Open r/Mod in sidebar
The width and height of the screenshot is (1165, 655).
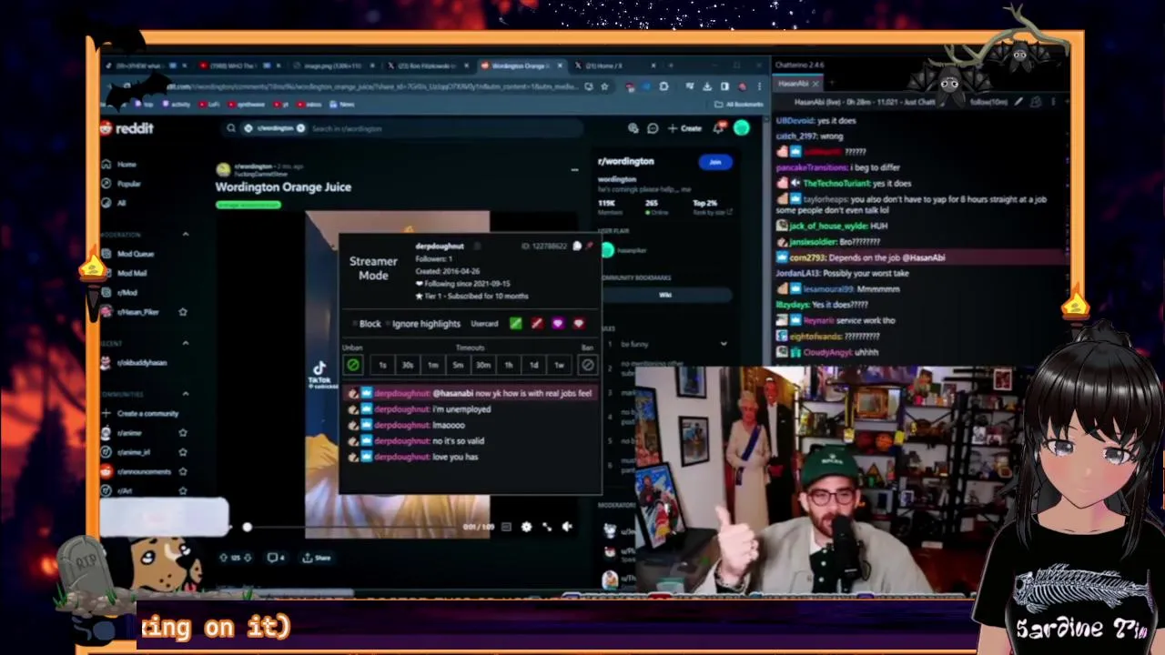tap(127, 292)
